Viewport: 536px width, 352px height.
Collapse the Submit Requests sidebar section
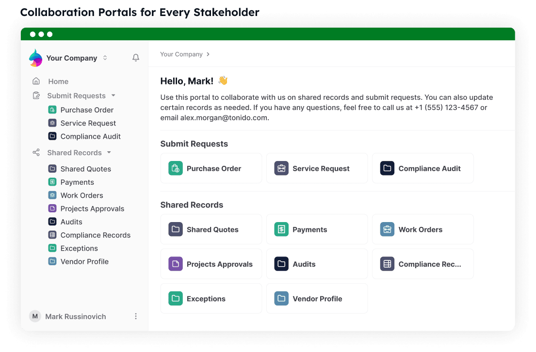113,96
